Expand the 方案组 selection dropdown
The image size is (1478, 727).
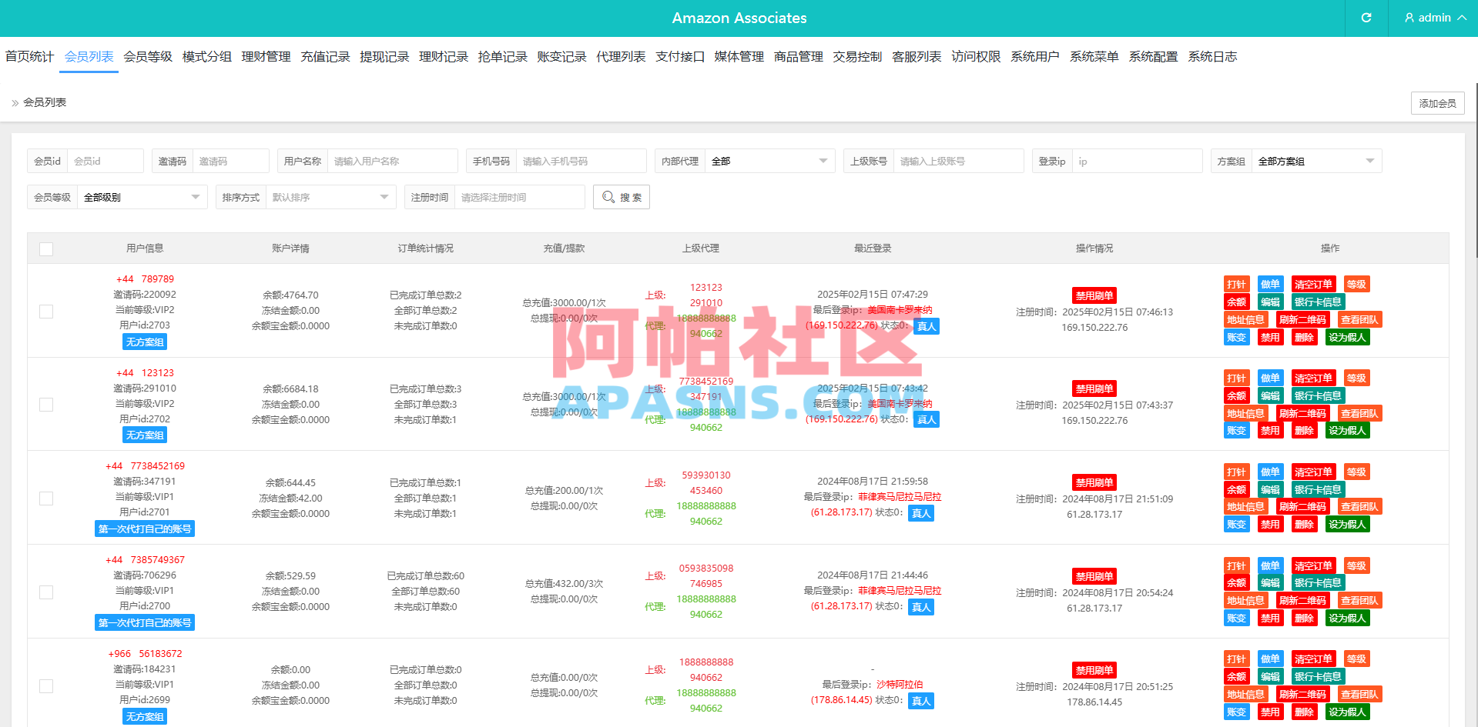[1315, 161]
